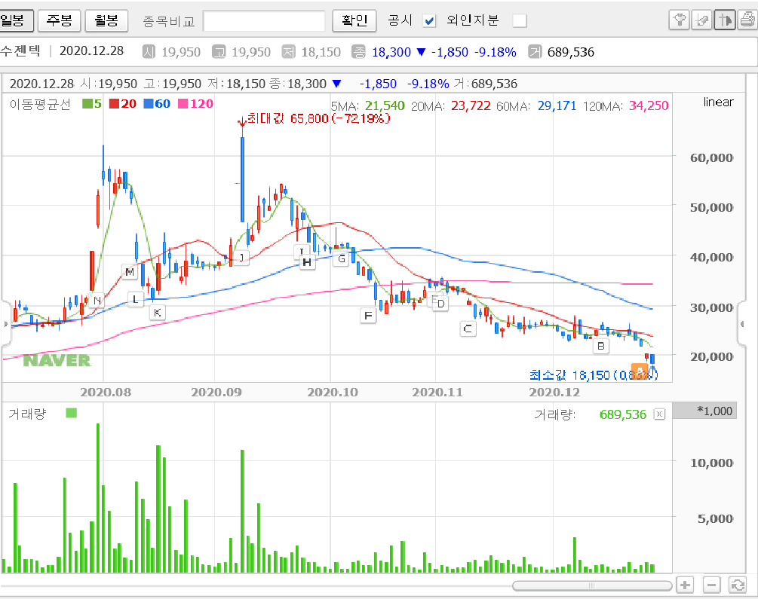
Task: Close the 거래량 volume panel
Action: coord(659,414)
